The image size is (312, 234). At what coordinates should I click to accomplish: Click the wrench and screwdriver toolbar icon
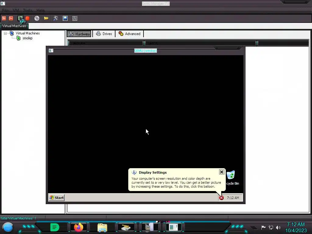pos(55,18)
